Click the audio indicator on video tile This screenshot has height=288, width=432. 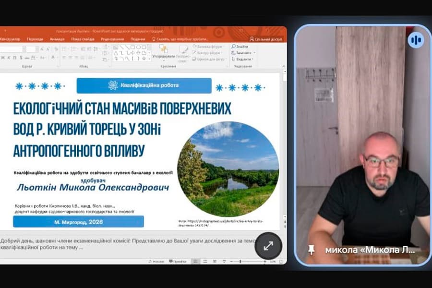click(416, 40)
